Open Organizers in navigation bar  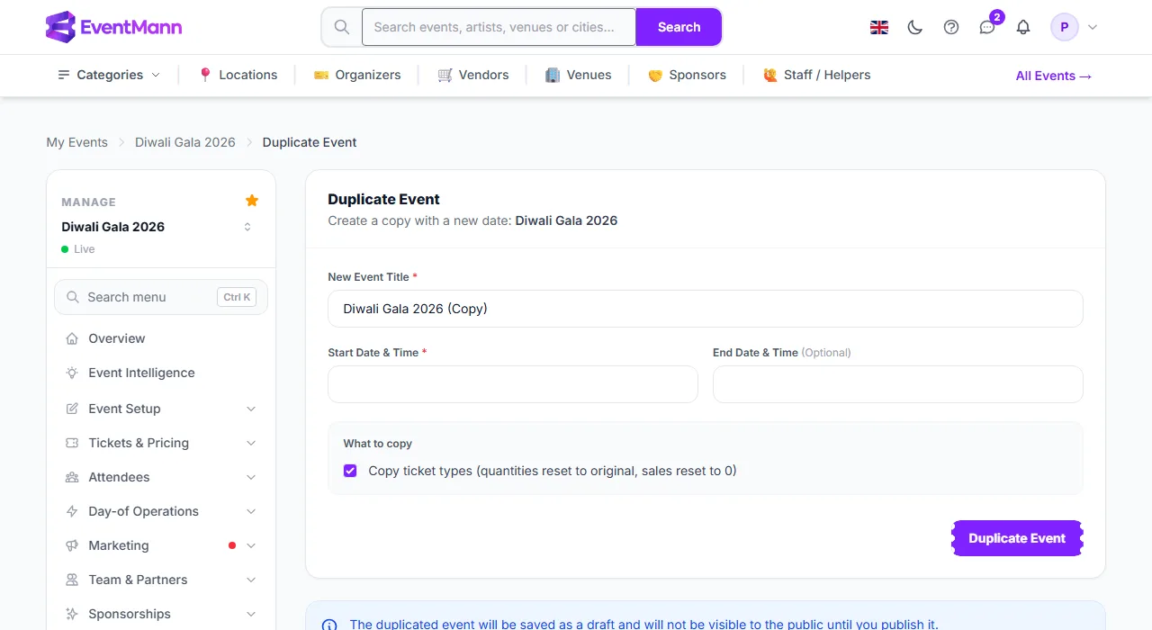pos(357,75)
